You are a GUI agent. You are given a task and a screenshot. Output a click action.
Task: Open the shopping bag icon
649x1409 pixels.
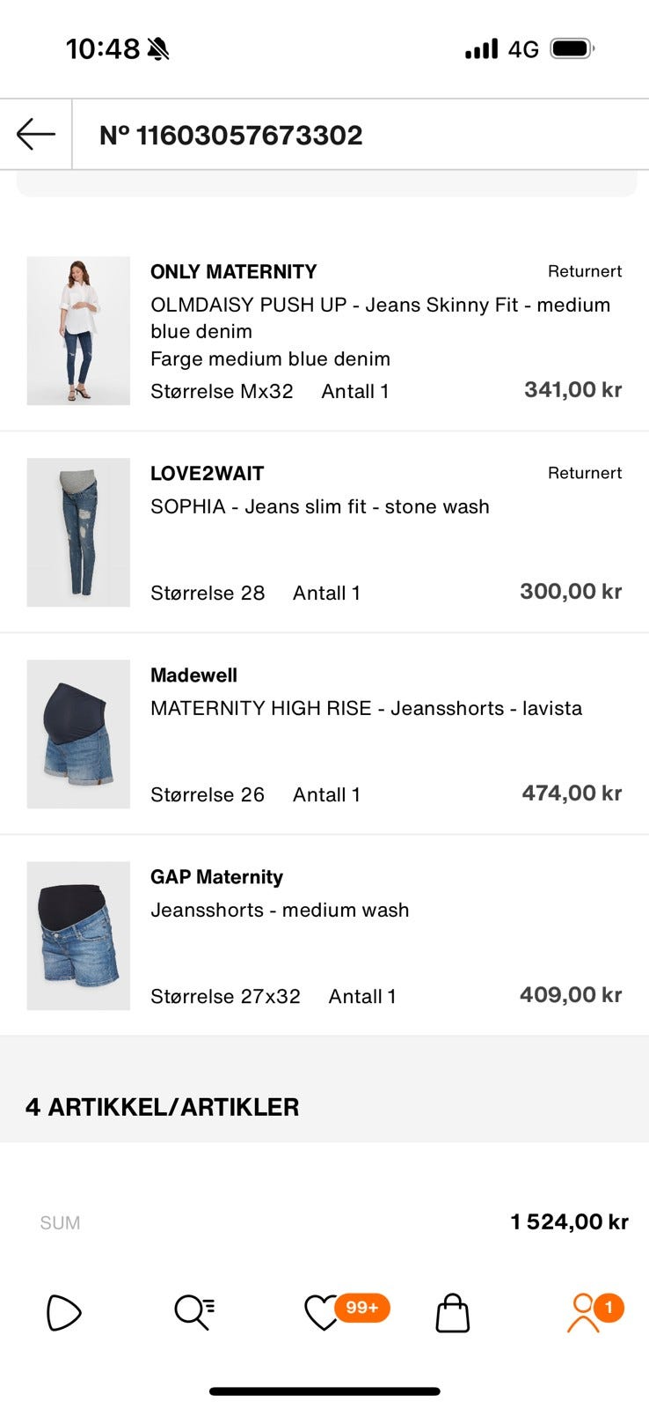[x=453, y=1313]
